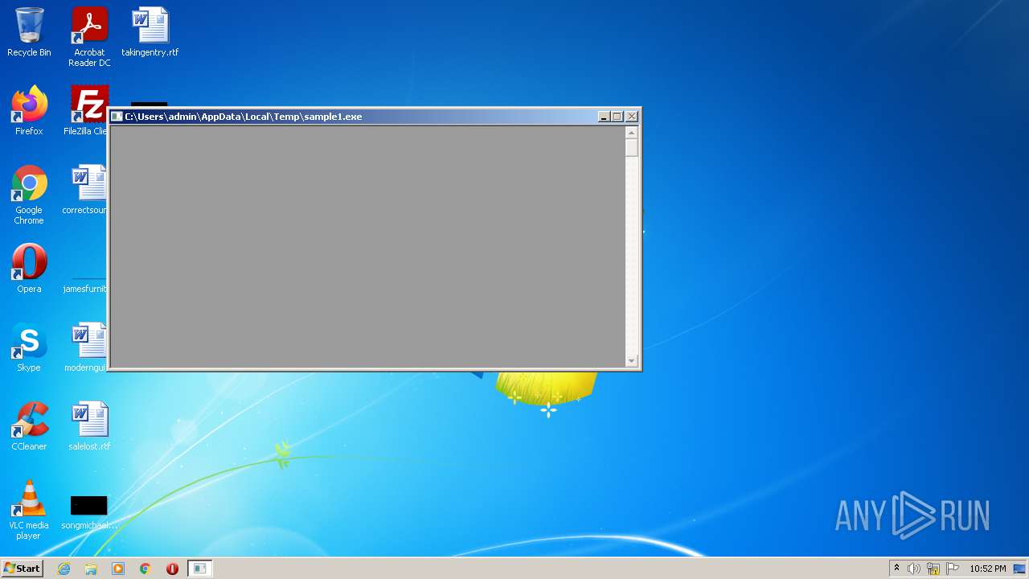Open the Firefox desktop shortcut
This screenshot has width=1029, height=579.
(x=29, y=111)
